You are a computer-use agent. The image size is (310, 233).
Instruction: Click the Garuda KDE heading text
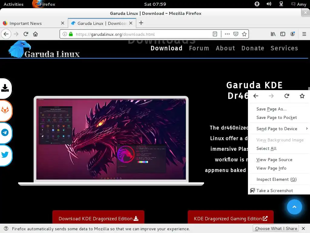(x=254, y=85)
